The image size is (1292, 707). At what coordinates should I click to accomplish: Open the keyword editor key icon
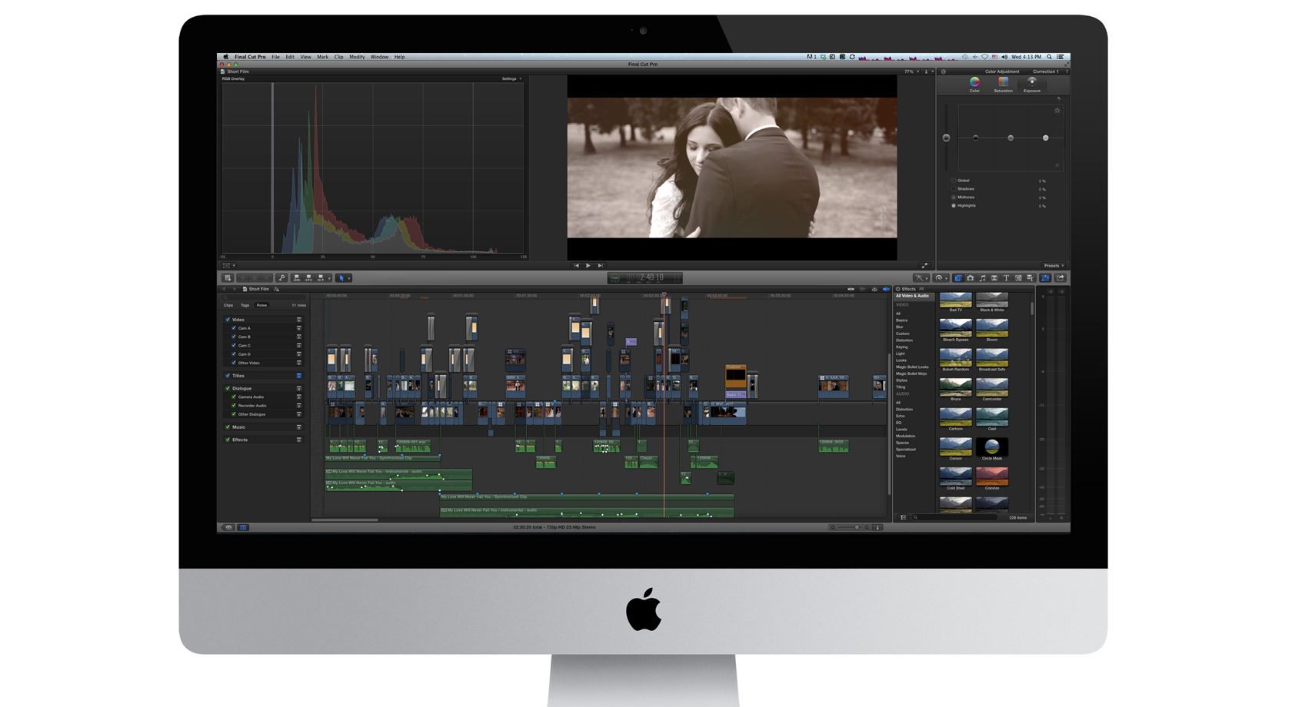[281, 278]
